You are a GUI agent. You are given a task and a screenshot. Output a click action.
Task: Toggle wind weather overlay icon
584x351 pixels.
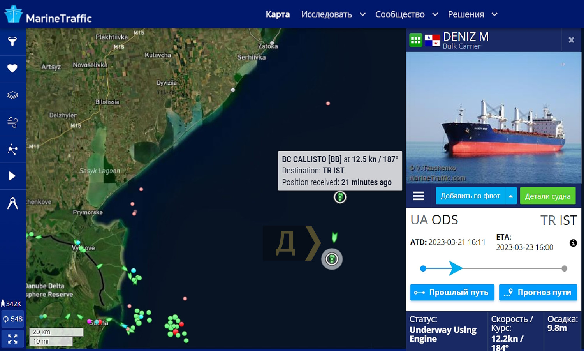[12, 122]
